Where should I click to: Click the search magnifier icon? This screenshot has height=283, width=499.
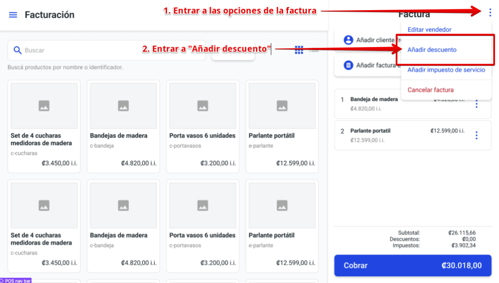[18, 50]
